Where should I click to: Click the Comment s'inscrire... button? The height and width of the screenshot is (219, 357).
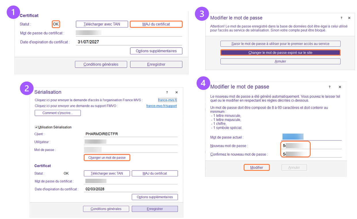[58, 113]
